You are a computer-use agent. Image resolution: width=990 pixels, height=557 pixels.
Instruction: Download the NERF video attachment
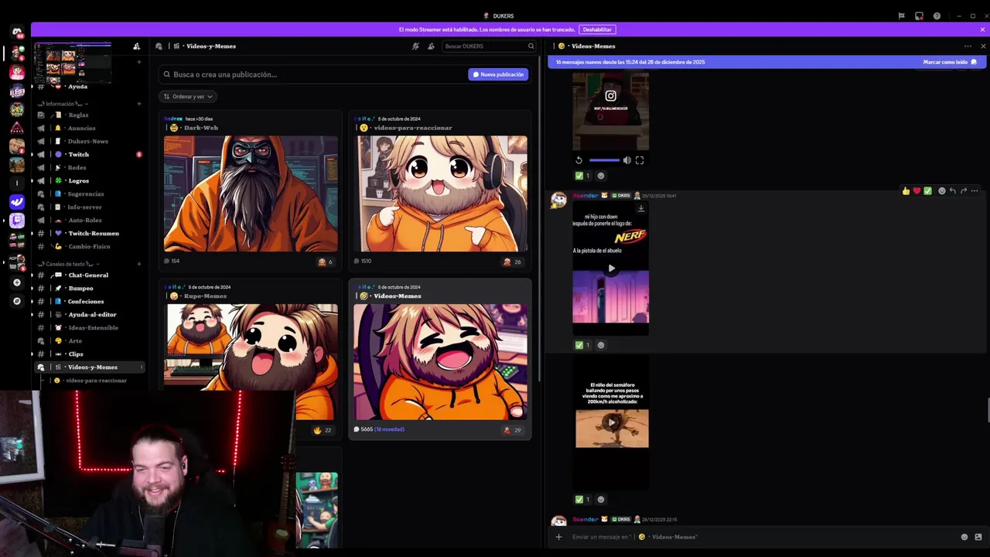[640, 208]
